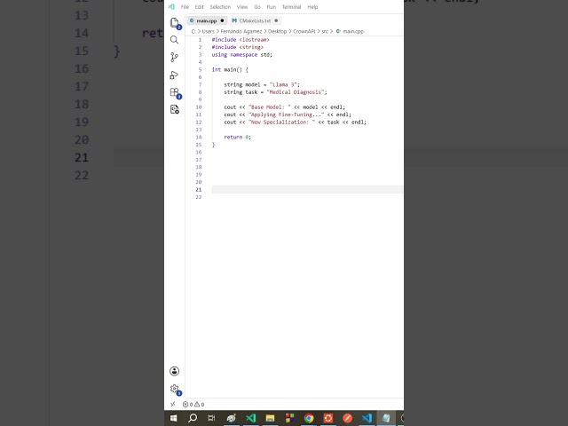Click the VS Code logo in title bar

171,7
